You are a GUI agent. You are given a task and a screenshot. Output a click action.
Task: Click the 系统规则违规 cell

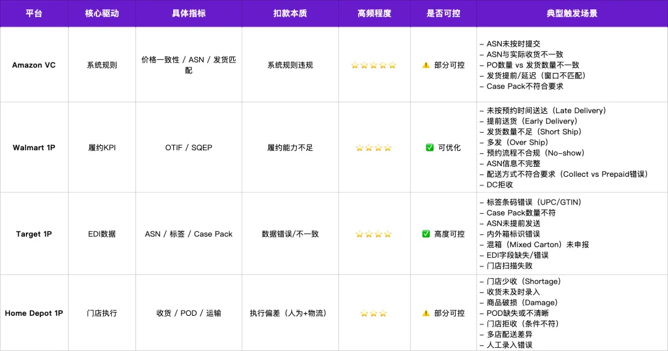click(x=290, y=65)
